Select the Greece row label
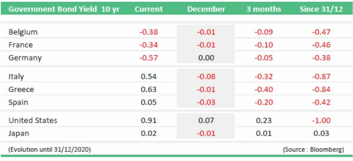Screen dimensions: 353x161 tap(21, 90)
